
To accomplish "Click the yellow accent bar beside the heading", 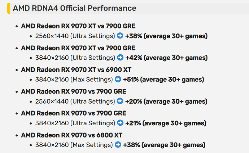I will [8, 8].
